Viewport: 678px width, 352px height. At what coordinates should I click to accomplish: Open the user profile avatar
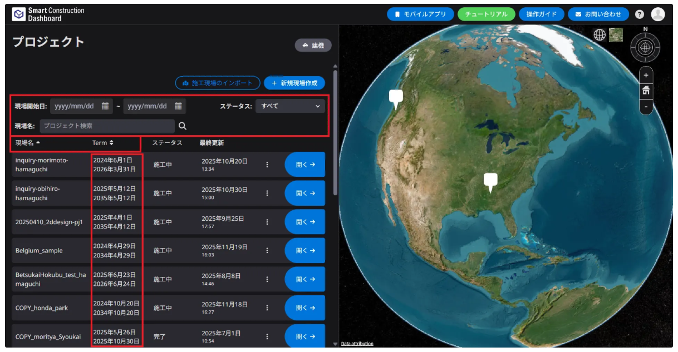point(658,14)
